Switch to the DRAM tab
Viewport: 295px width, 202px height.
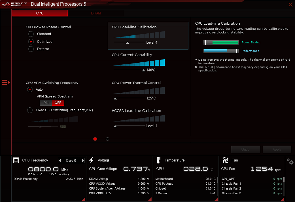pos(96,13)
